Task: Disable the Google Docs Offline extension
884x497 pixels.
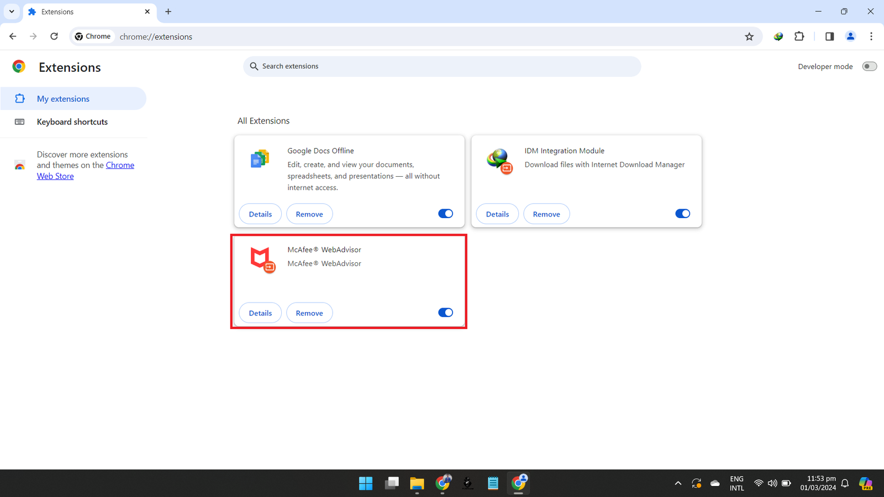Action: (x=445, y=214)
